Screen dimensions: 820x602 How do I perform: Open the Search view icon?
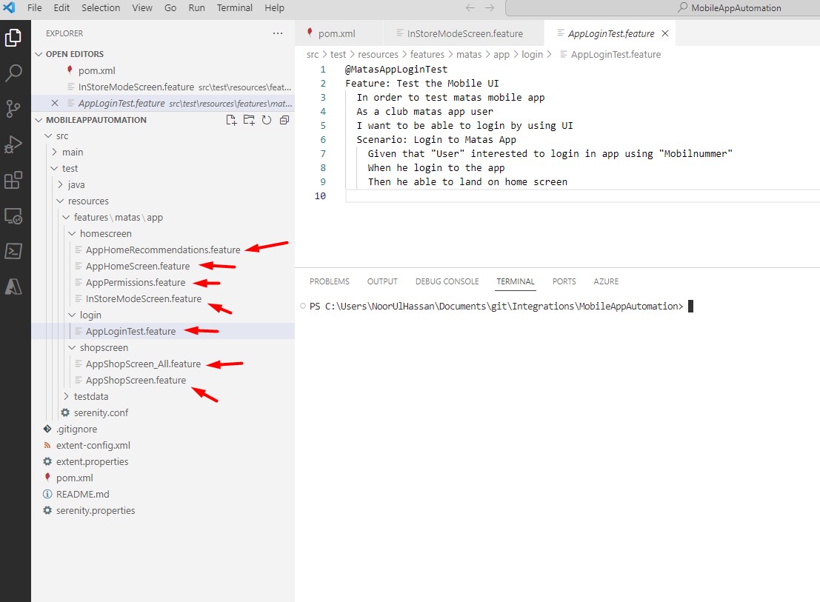13,73
